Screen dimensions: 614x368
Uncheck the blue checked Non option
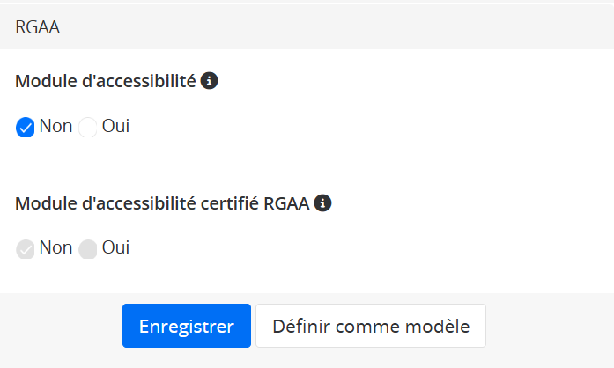(x=26, y=128)
